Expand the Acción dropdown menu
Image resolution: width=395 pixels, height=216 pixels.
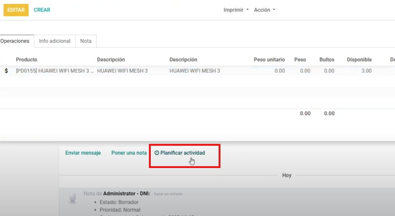[x=264, y=10]
